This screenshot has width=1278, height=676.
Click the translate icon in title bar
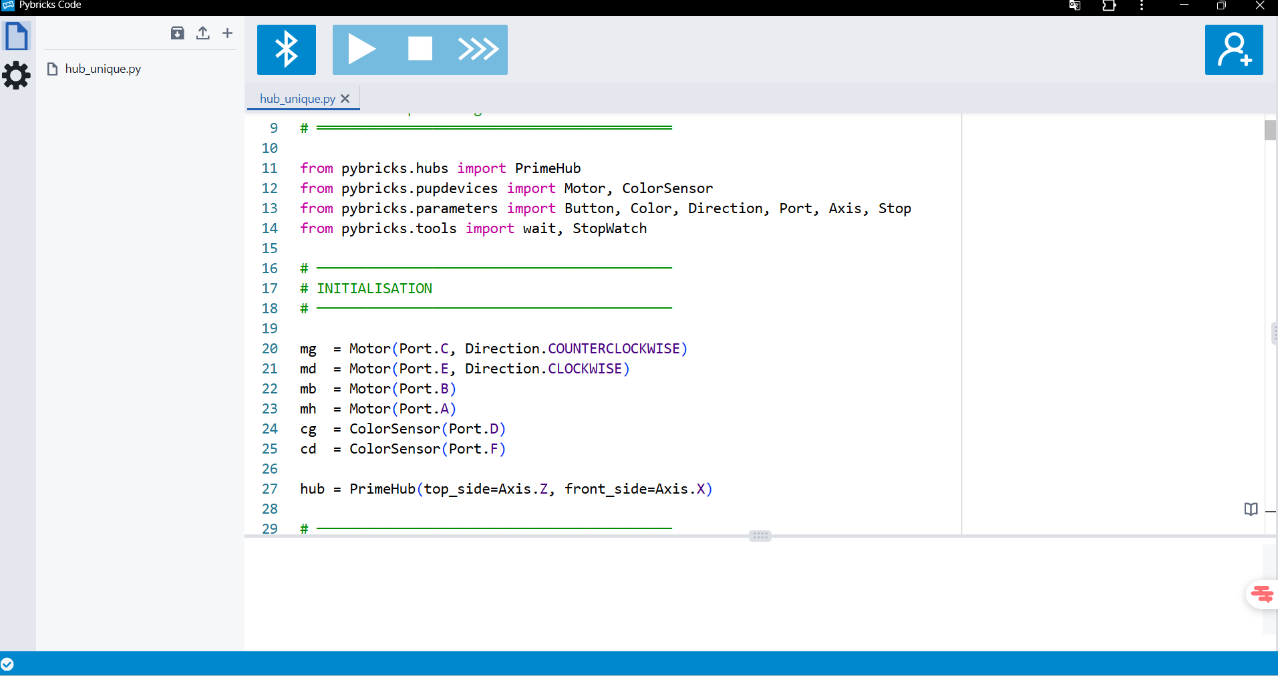pyautogui.click(x=1075, y=5)
